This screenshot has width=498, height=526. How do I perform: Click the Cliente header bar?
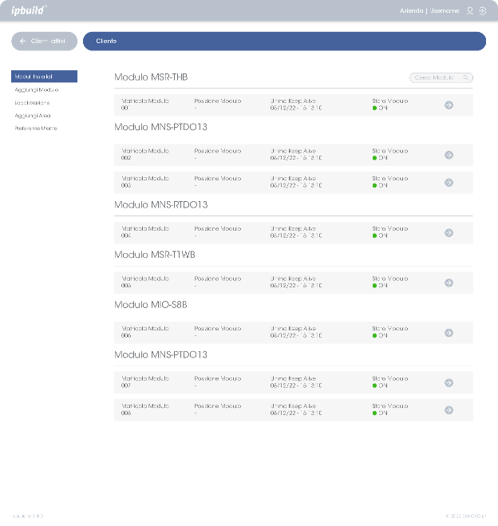[284, 41]
